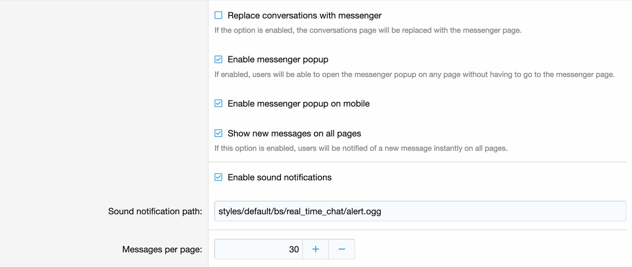Disable Enable messenger popup on mobile checkbox
Viewport: 632px width, 267px height.
coord(218,103)
